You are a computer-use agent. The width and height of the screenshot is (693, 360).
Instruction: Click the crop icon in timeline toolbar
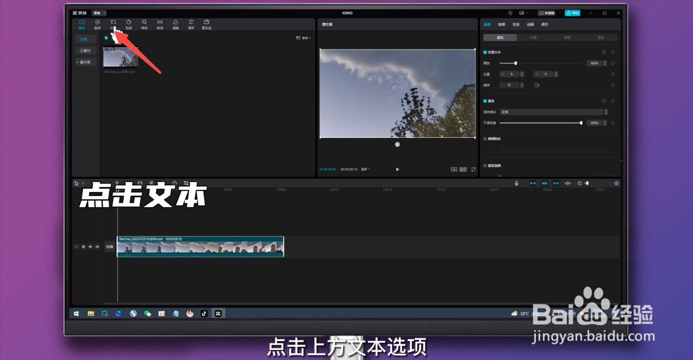pos(186,183)
